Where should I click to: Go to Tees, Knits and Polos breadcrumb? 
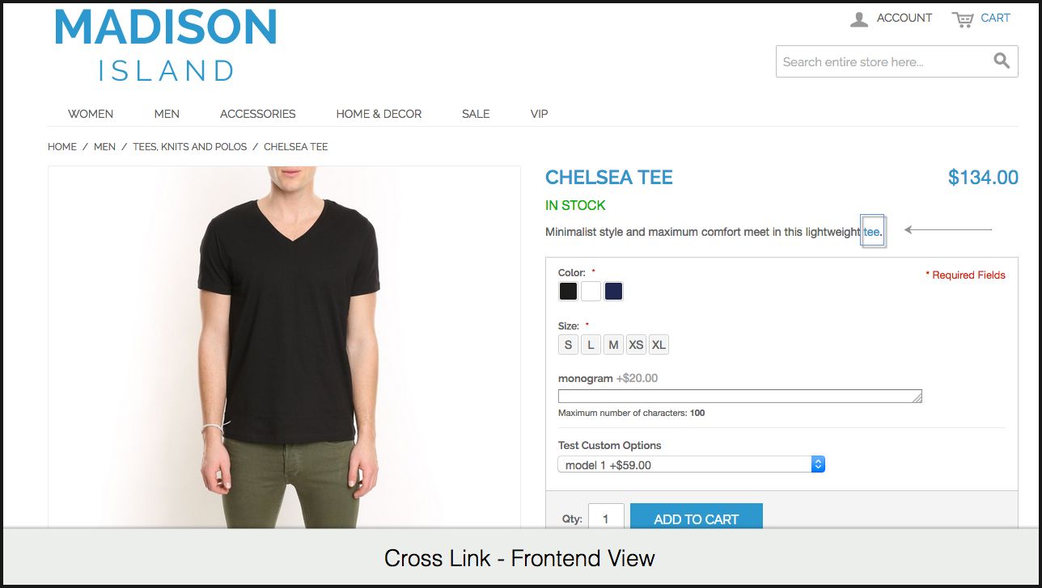tap(190, 147)
